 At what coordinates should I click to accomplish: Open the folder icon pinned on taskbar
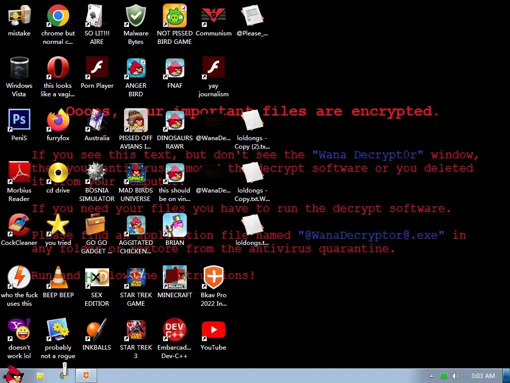pyautogui.click(x=40, y=376)
